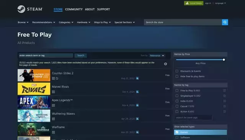245x140 pixels.
Task: Open the Apex Legends thumbnail
Action: (34, 102)
